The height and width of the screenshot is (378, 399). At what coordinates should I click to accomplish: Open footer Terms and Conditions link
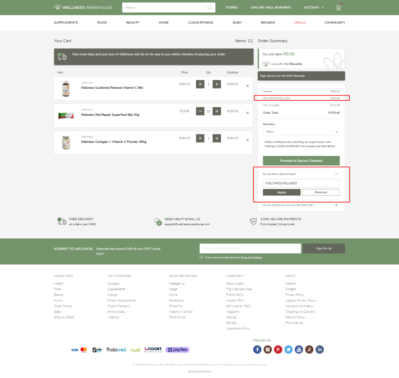pos(200,371)
